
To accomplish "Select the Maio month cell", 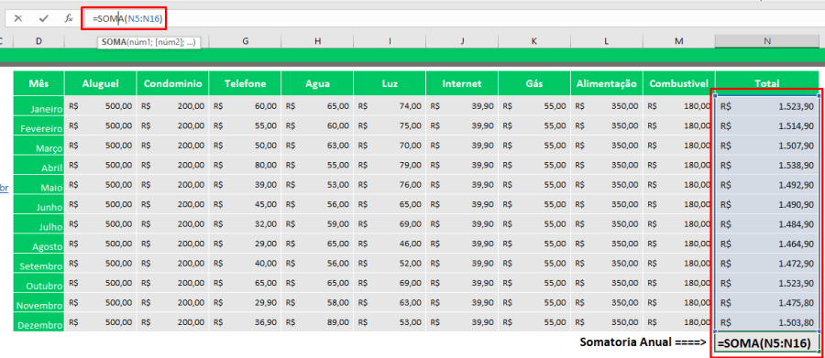I will pos(38,185).
